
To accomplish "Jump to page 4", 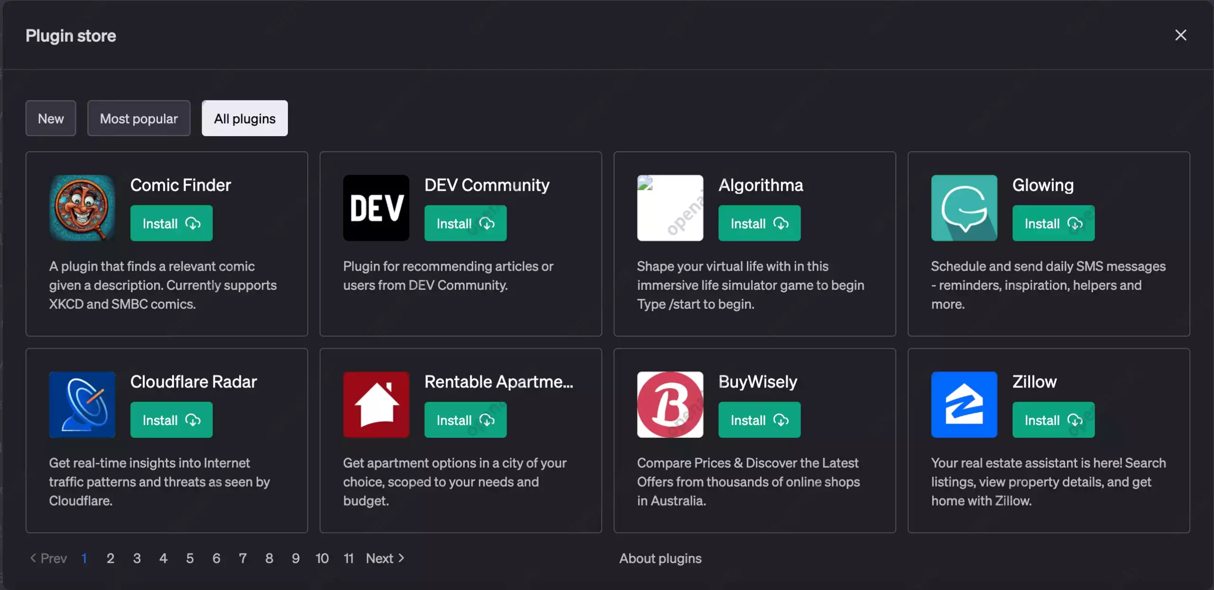I will click(x=164, y=558).
